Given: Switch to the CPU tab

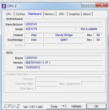Looking at the screenshot, I should [x=8, y=14].
